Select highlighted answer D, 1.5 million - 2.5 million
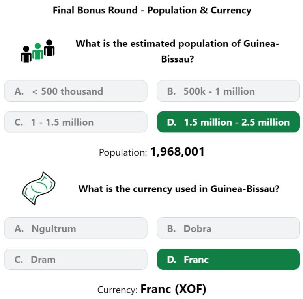Screen dimensions: 303x299 [x=228, y=122]
